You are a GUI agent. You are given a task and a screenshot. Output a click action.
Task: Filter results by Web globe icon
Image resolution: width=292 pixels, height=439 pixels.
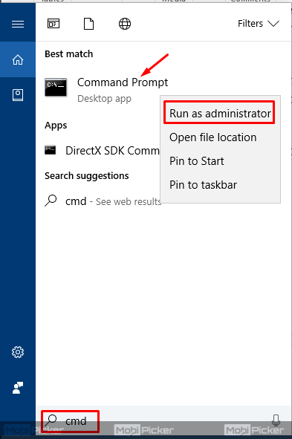pos(125,24)
